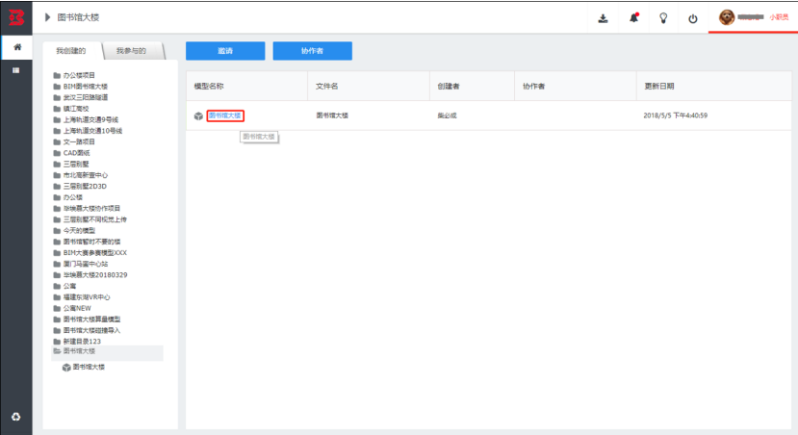This screenshot has height=435, width=798.
Task: Open the home icon in the left sidebar
Action: [16, 47]
